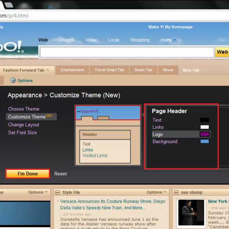Viewport: 229px width, 229px height.
Task: Click the yellow Web Search button
Action: pyautogui.click(x=222, y=52)
